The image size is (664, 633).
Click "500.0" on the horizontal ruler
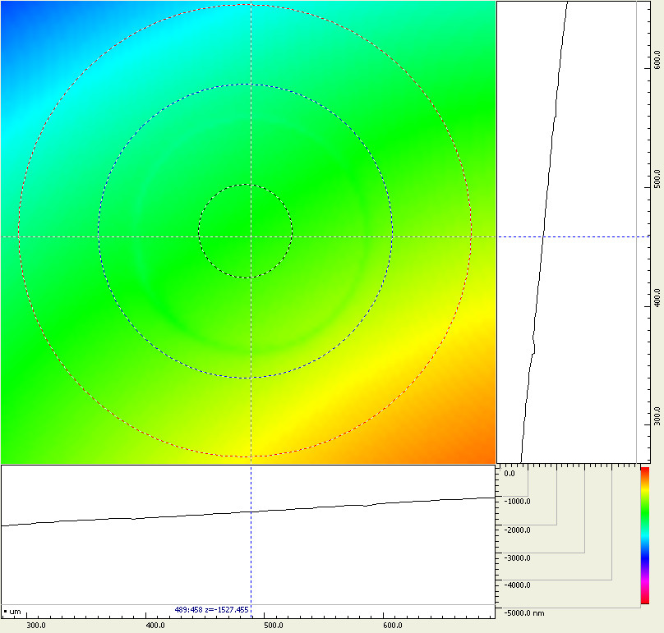[x=273, y=625]
